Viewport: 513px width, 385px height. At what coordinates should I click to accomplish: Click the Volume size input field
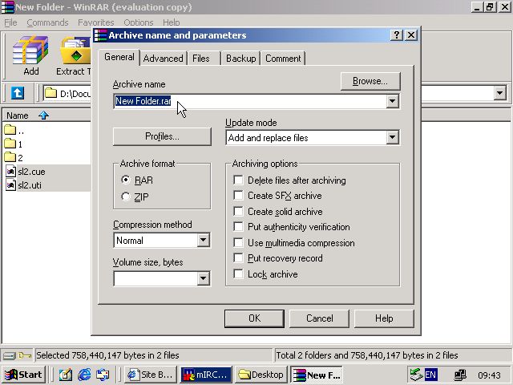point(156,278)
